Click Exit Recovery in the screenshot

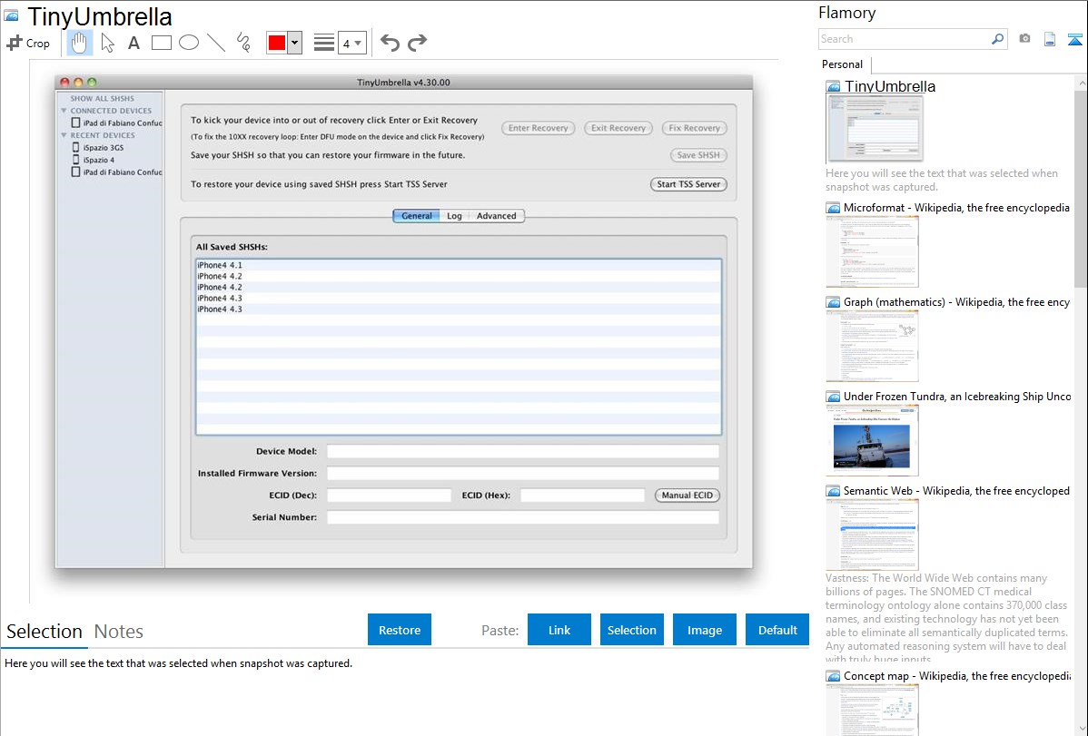point(618,128)
